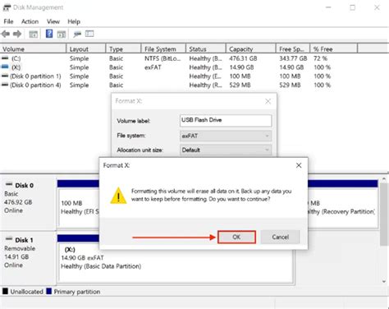Viewport: 389px width, 309px height.
Task: Expand the Allocation unit size dropdown
Action: 226,150
